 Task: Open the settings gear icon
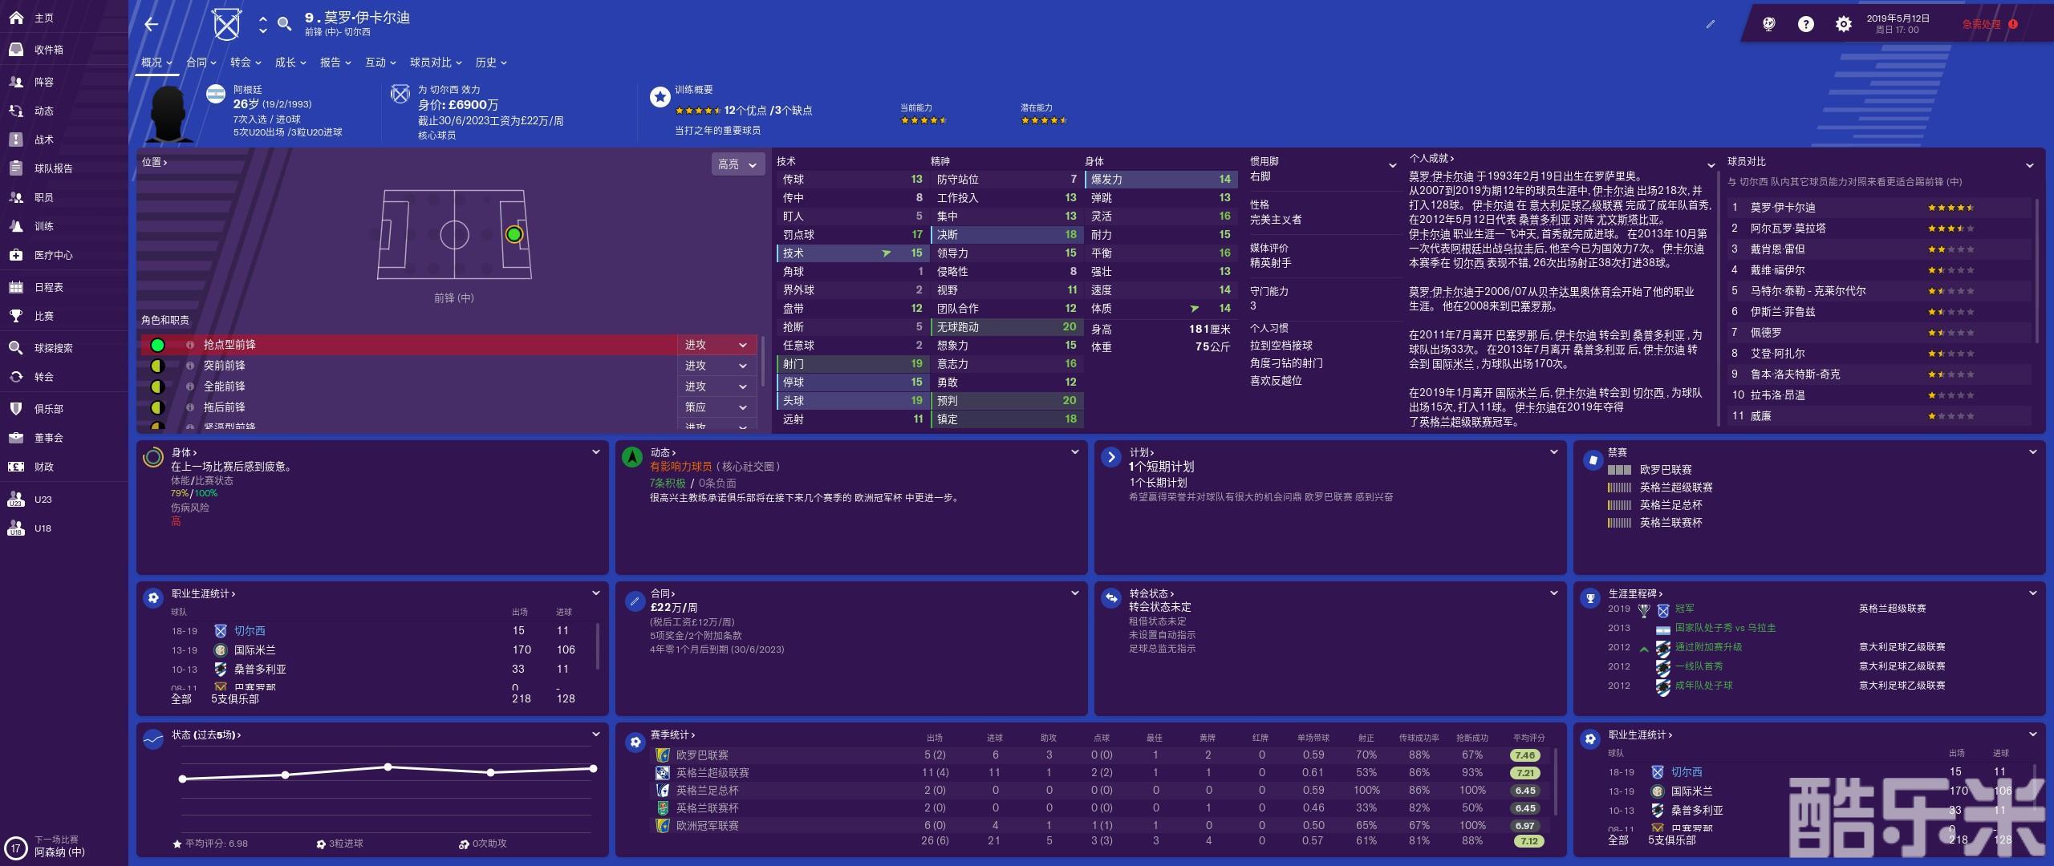(x=1843, y=24)
